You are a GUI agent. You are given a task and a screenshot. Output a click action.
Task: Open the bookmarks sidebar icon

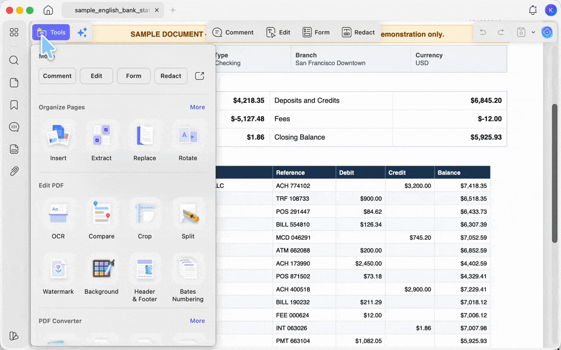[x=14, y=105]
